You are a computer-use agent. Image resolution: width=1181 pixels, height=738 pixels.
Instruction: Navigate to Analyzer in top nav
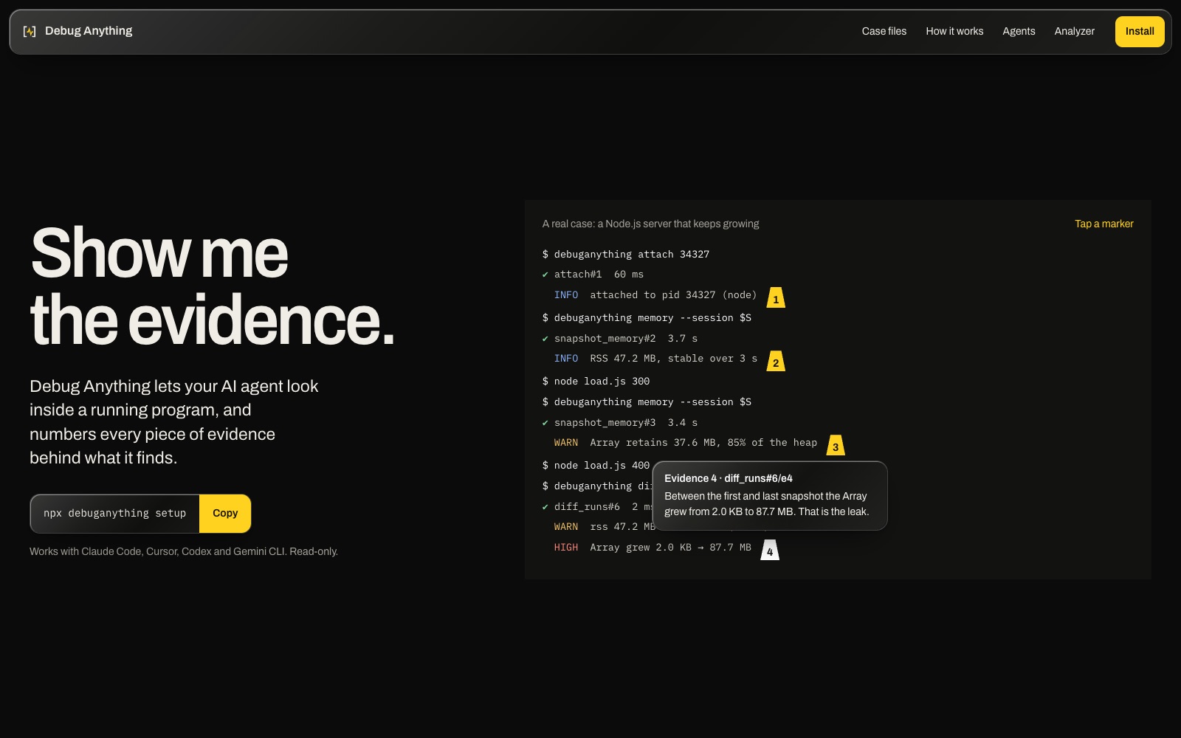point(1074,31)
